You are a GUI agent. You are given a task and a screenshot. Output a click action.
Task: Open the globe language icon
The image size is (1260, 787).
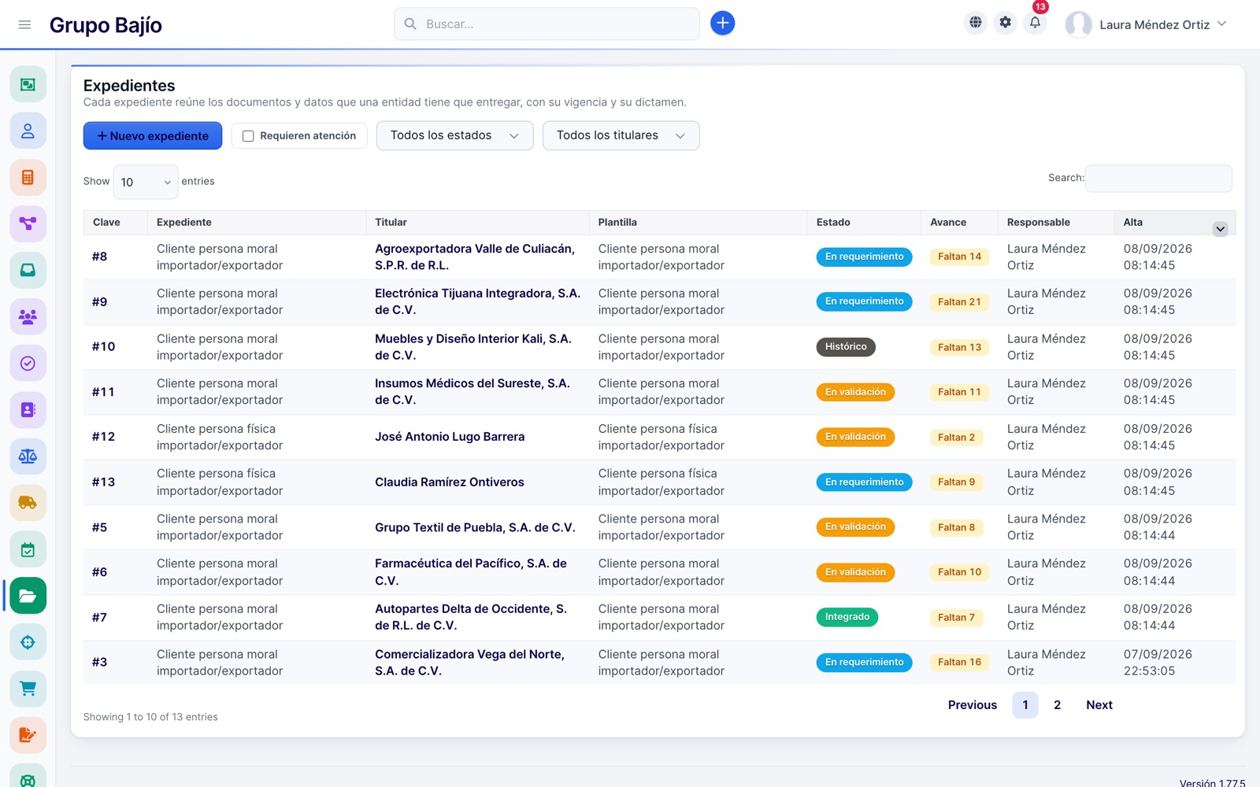976,23
